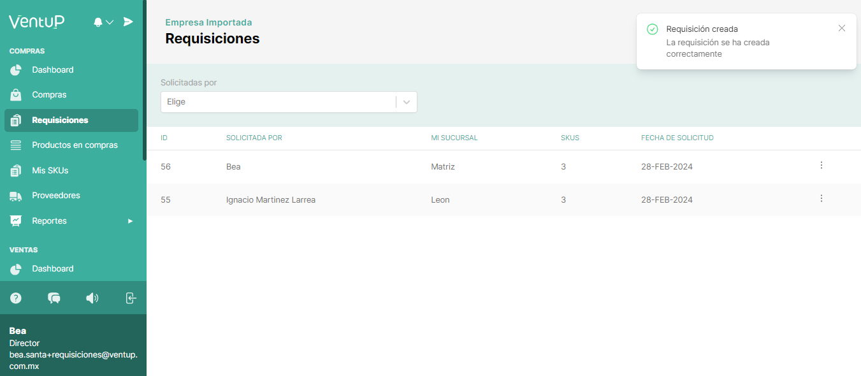Go to Compras in the sidebar
Image resolution: width=861 pixels, height=376 pixels.
coord(49,95)
